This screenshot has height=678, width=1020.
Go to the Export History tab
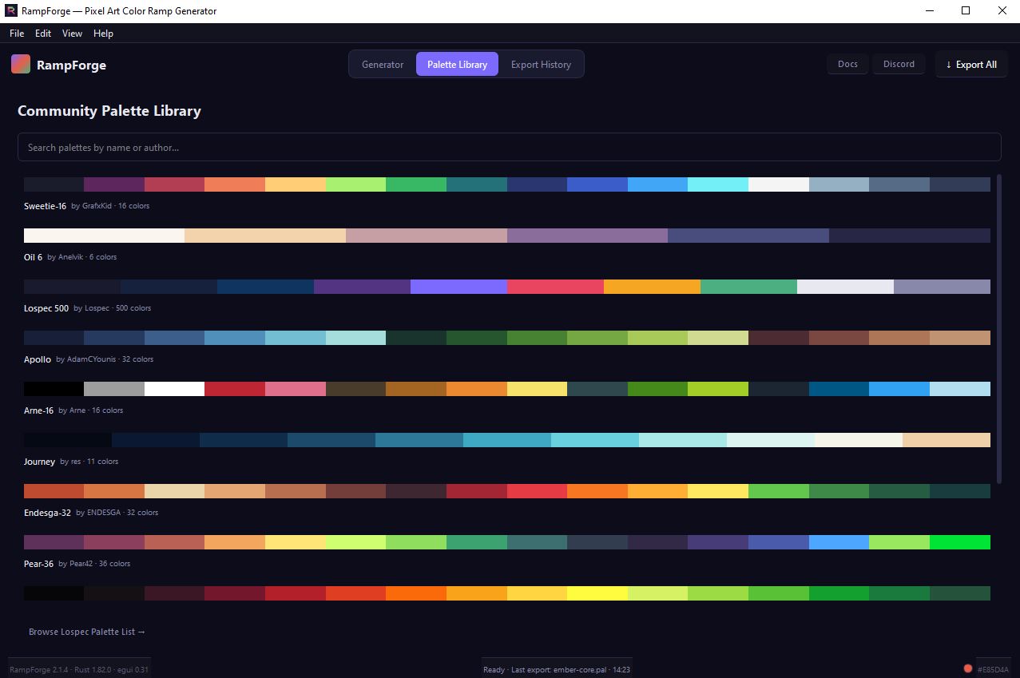click(541, 65)
